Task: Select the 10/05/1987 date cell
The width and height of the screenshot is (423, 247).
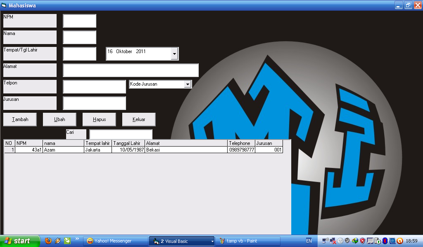Action: (128, 150)
